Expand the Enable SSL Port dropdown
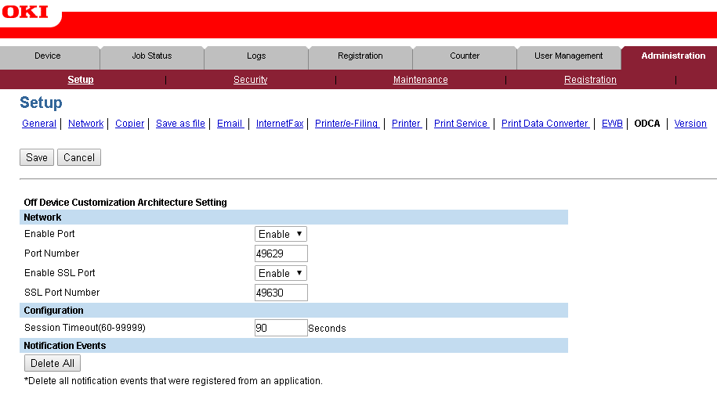717x399 pixels. (x=281, y=273)
